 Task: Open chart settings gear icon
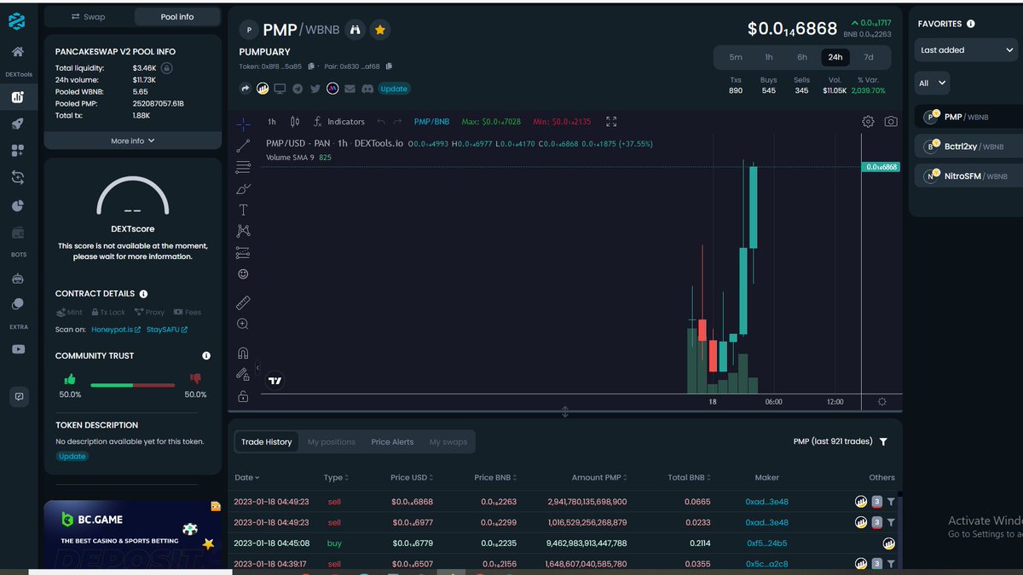point(868,122)
